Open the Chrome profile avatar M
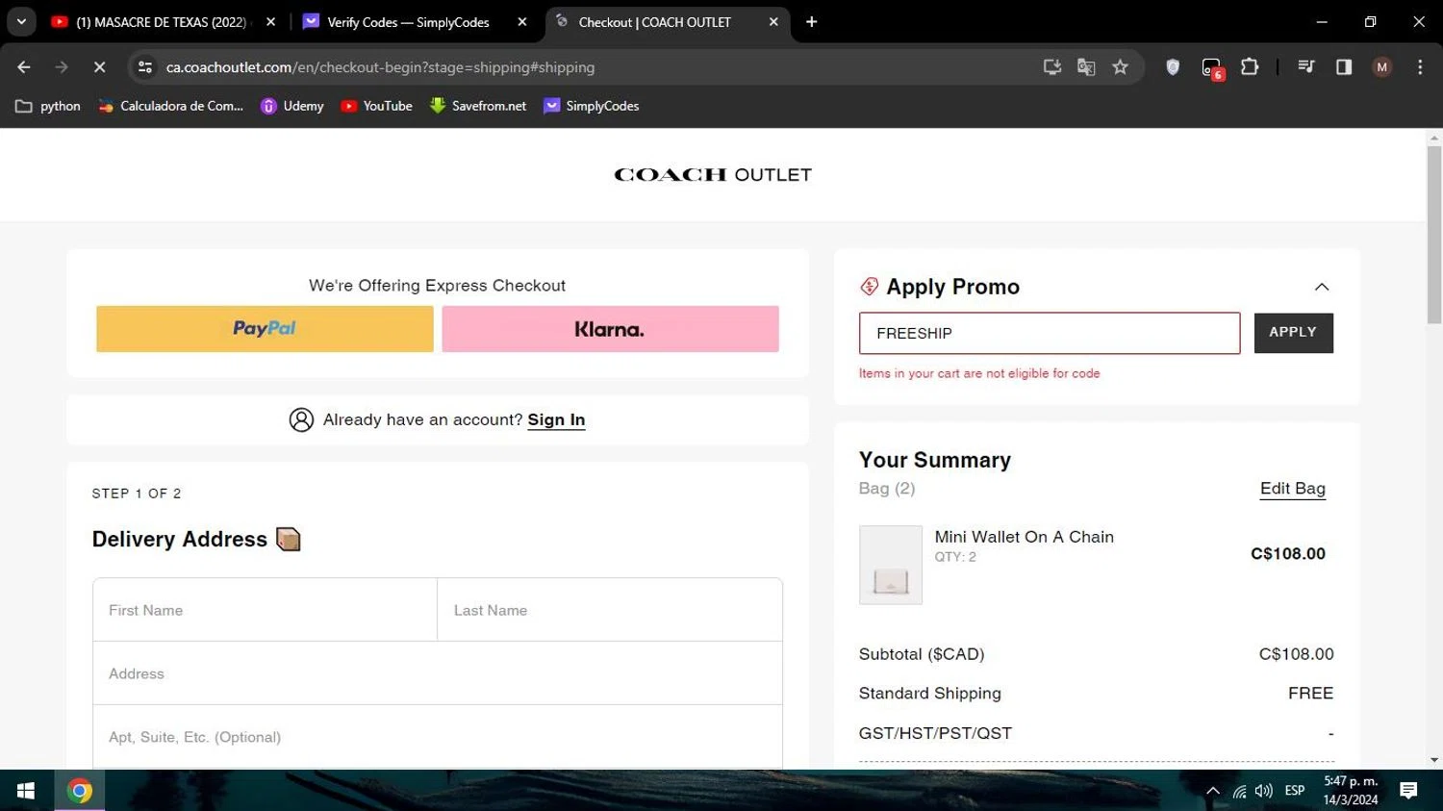The image size is (1443, 811). [x=1382, y=67]
